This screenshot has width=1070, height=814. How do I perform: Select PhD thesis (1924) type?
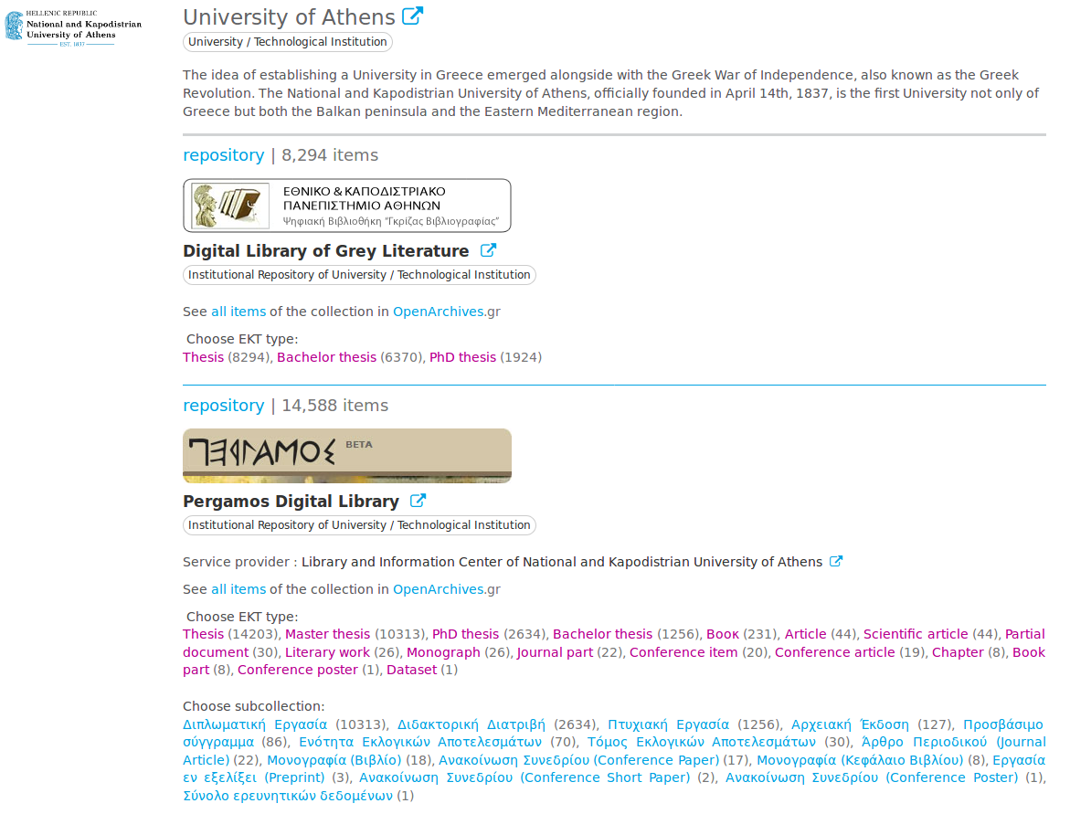(462, 357)
